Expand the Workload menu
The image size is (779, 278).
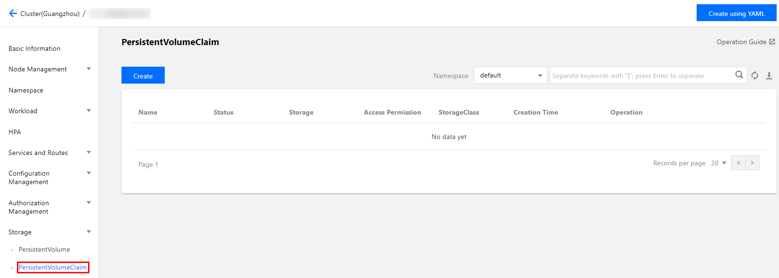(x=88, y=111)
